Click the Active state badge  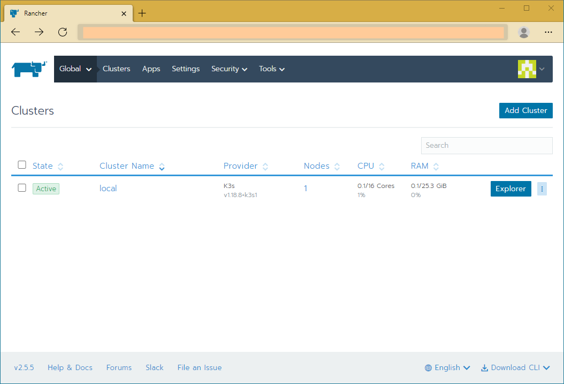(x=45, y=189)
